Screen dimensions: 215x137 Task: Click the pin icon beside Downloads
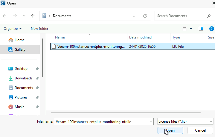pos(37,78)
